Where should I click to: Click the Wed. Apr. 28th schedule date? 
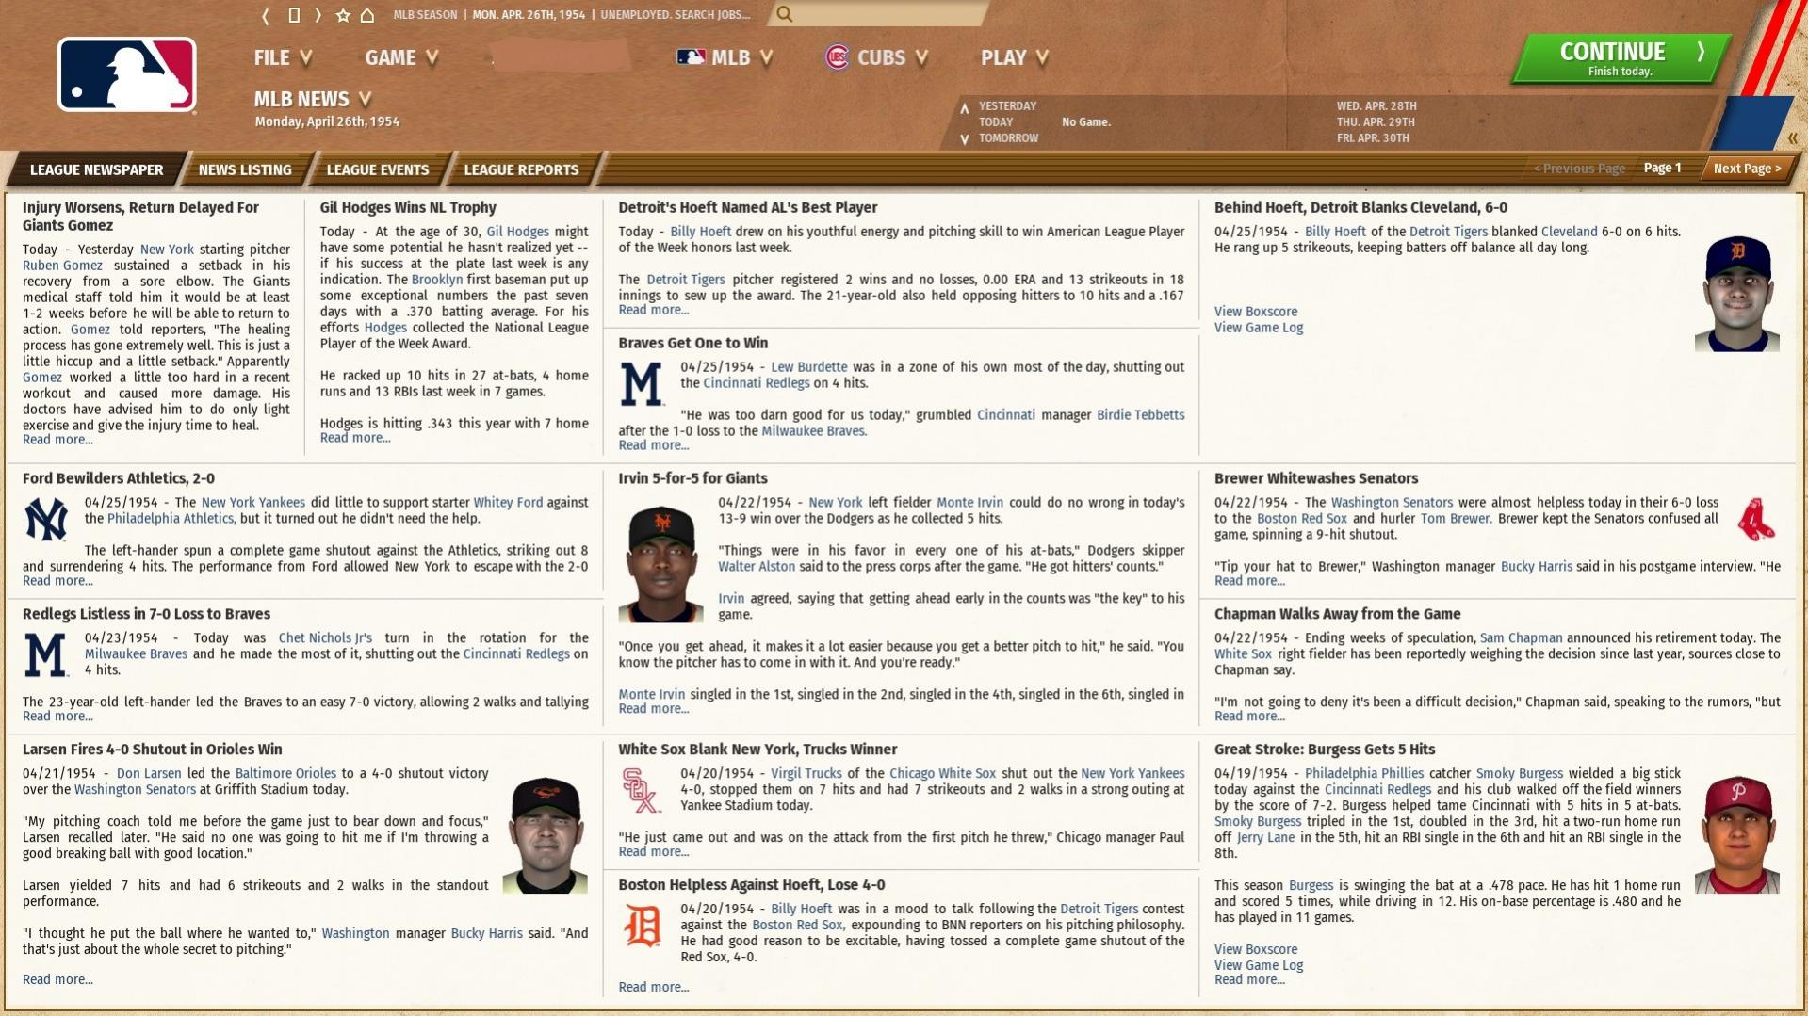(1376, 106)
